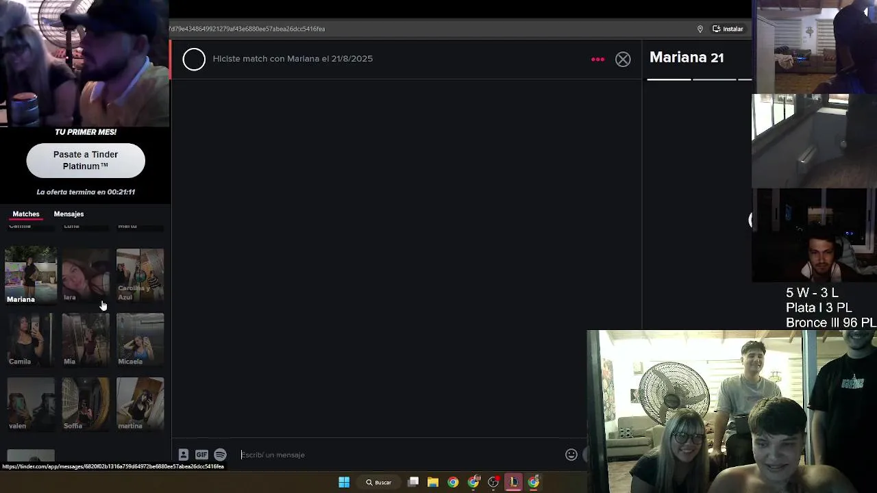Click the Hiciste match con Mariana text
The image size is (877, 493).
(293, 59)
